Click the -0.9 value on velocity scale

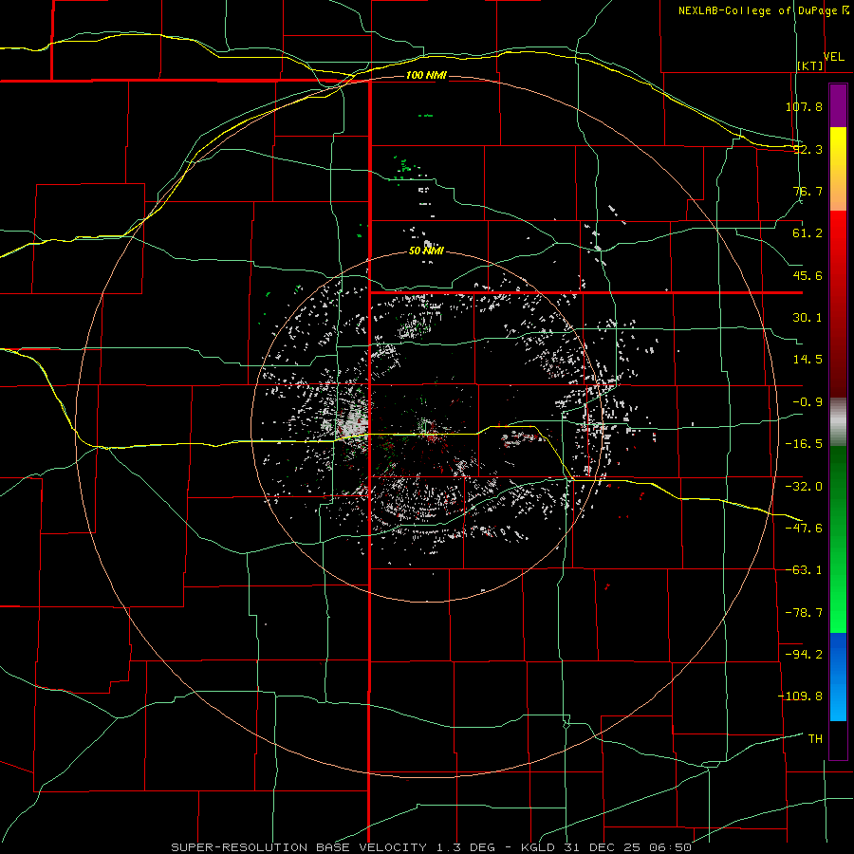[808, 402]
